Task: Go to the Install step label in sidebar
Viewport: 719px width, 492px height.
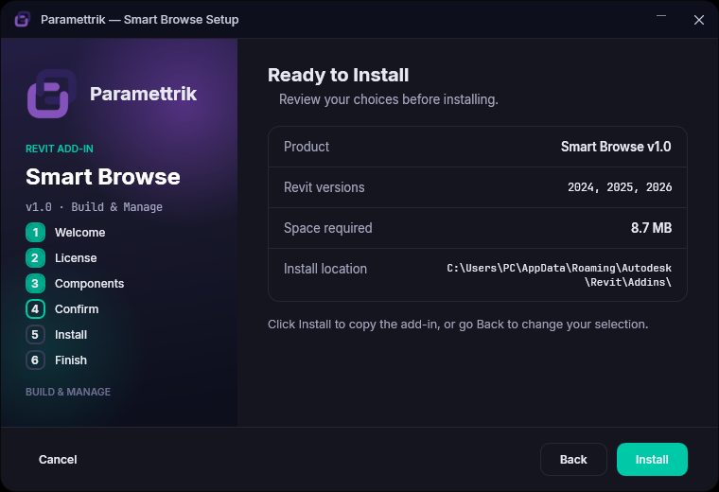Action: (71, 335)
